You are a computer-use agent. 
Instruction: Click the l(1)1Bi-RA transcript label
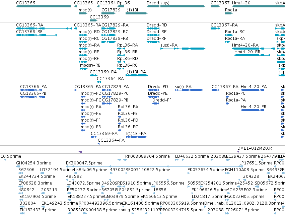(136, 72)
